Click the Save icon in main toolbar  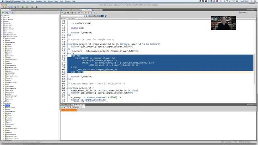pyautogui.click(x=8, y=7)
